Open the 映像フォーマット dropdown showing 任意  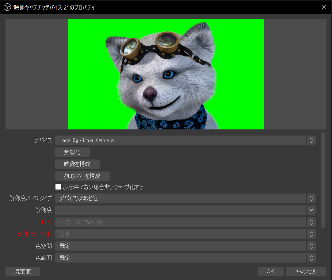(x=185, y=234)
